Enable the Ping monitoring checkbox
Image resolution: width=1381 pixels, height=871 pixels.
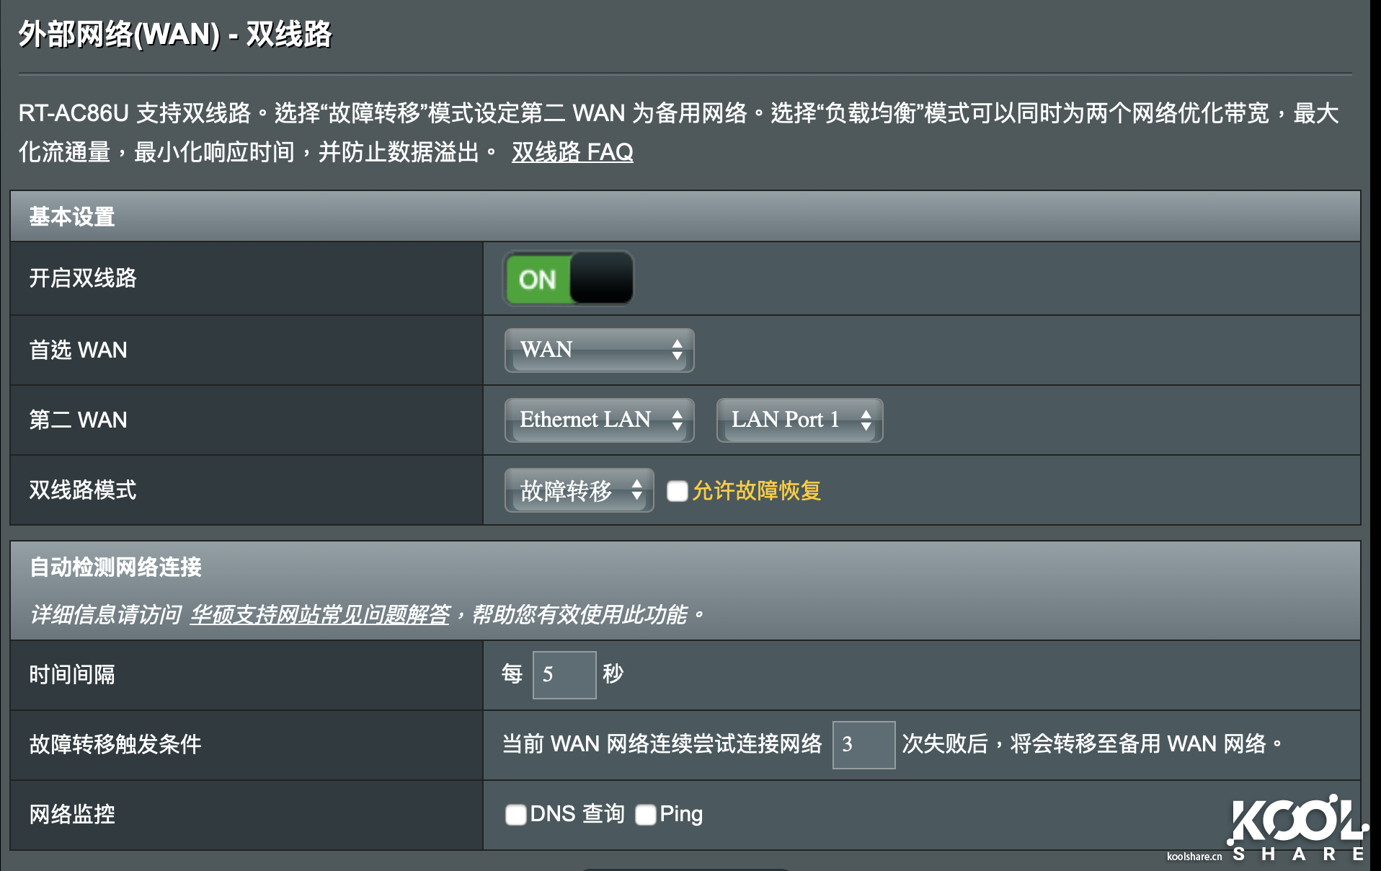tap(647, 814)
